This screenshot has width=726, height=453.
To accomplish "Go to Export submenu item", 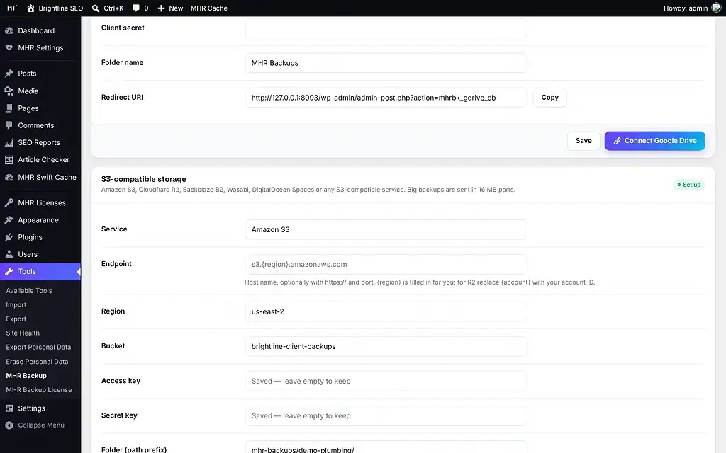I will pyautogui.click(x=16, y=319).
